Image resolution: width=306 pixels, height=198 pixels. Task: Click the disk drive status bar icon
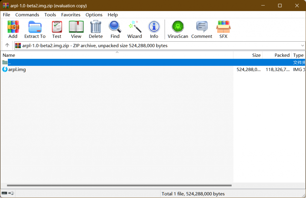click(x=4, y=193)
